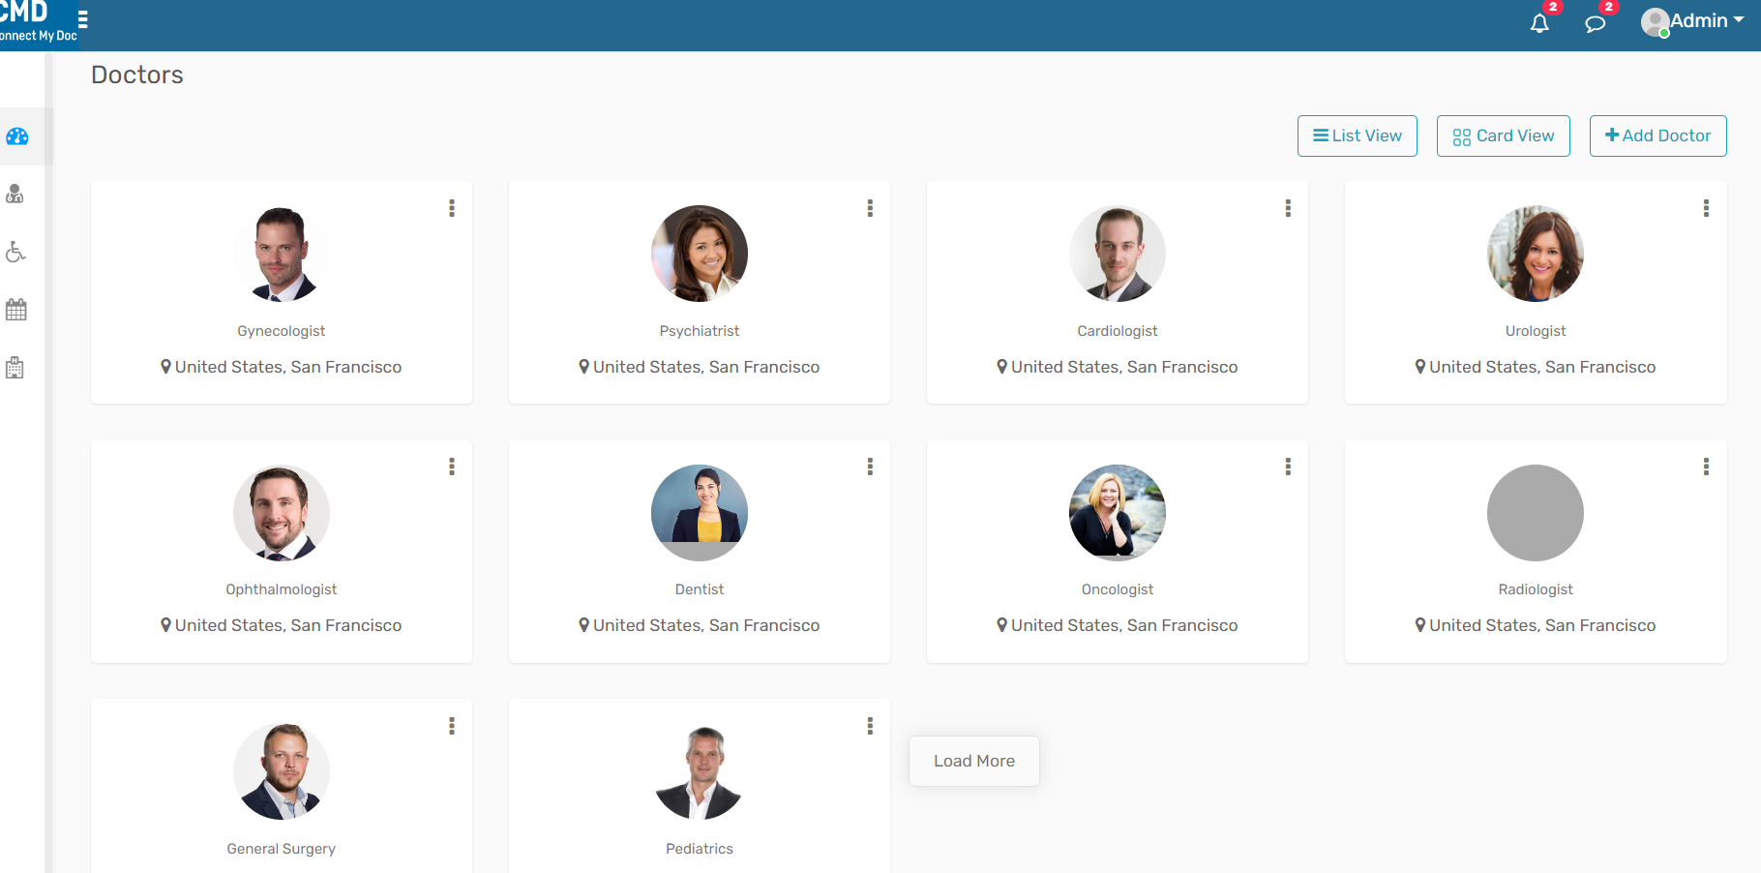Expand options on the Oncologist card
This screenshot has width=1761, height=873.
pos(1288,467)
